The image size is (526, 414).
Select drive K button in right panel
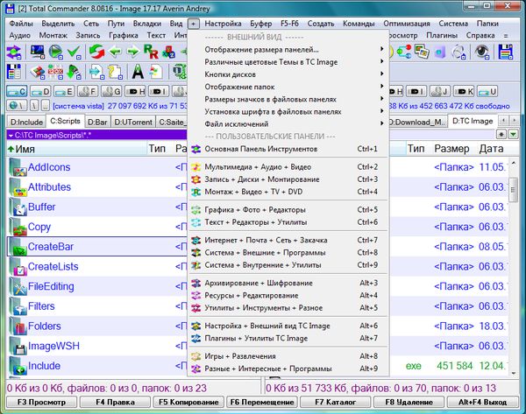click(464, 91)
